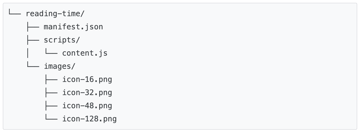Click the branch connector before icon-16.png
Screen dimensions: 360x132
[x=51, y=79]
